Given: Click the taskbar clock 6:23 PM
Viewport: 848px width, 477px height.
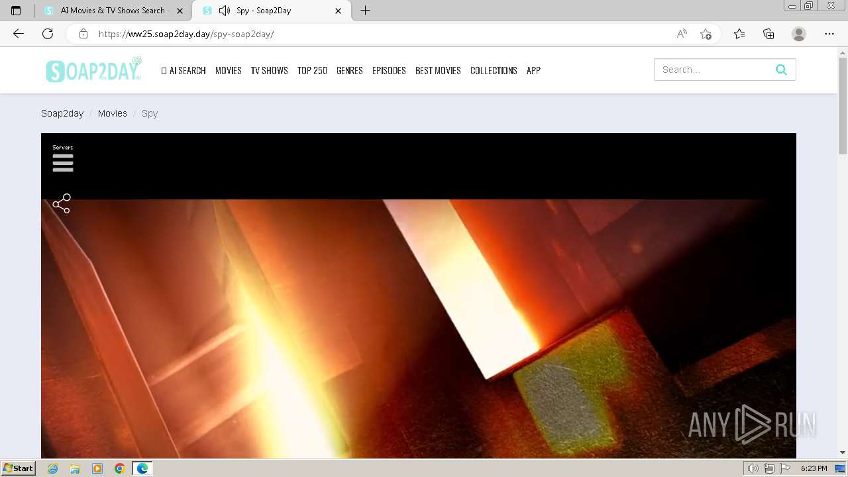Looking at the screenshot, I should click(814, 468).
